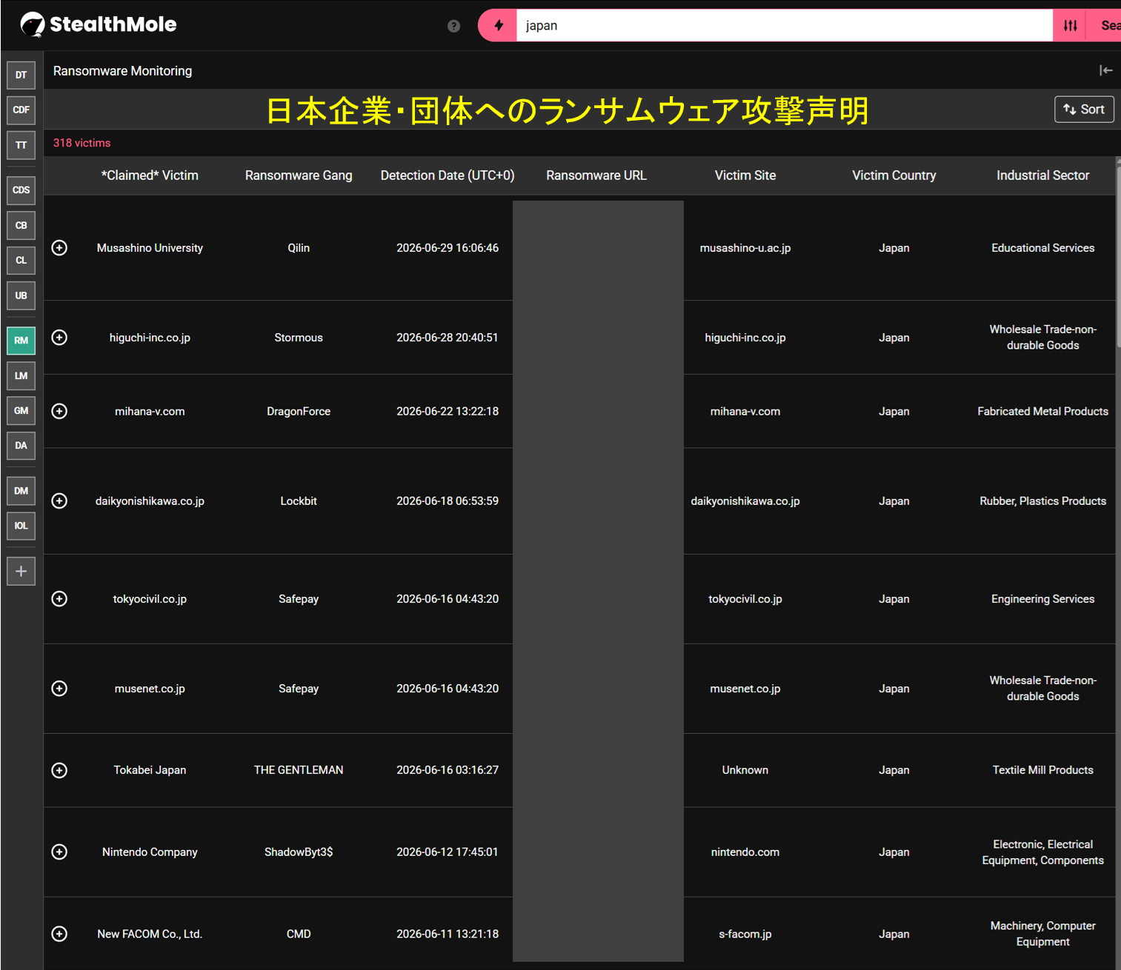The height and width of the screenshot is (970, 1121).
Task: Click the Sort button
Action: pyautogui.click(x=1084, y=109)
